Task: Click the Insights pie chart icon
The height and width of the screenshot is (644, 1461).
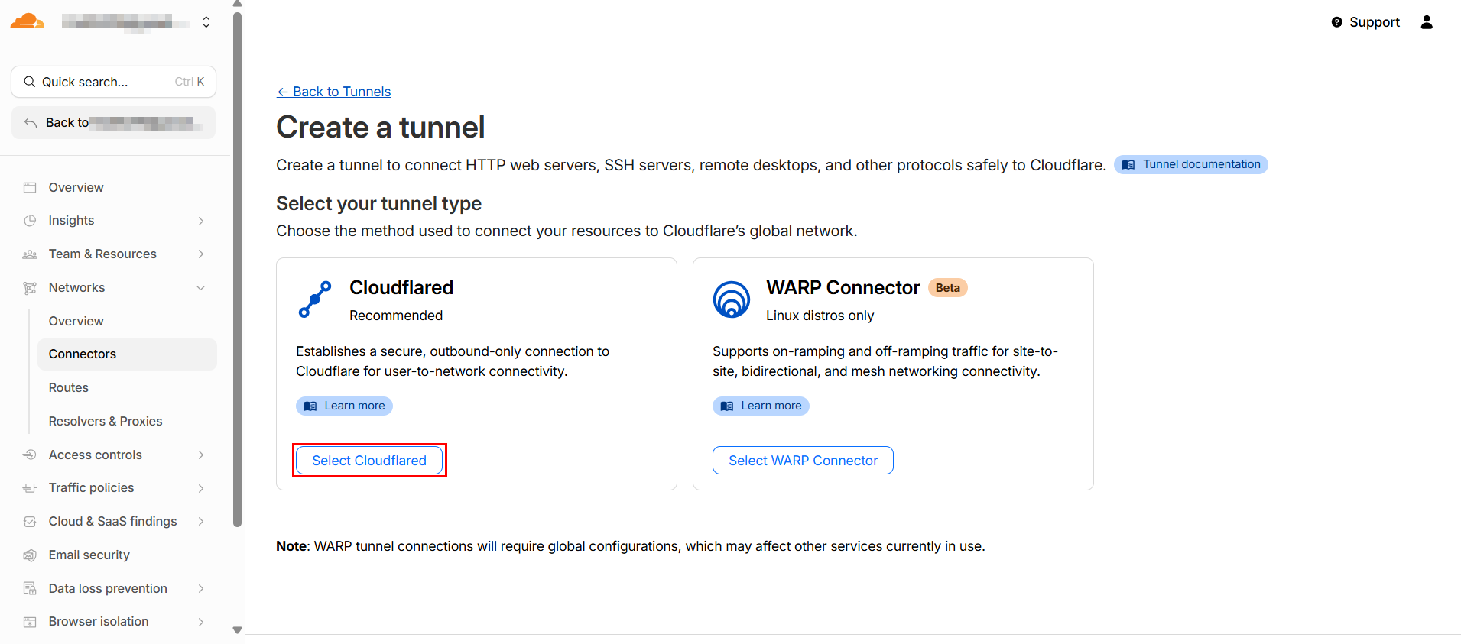Action: [x=30, y=221]
